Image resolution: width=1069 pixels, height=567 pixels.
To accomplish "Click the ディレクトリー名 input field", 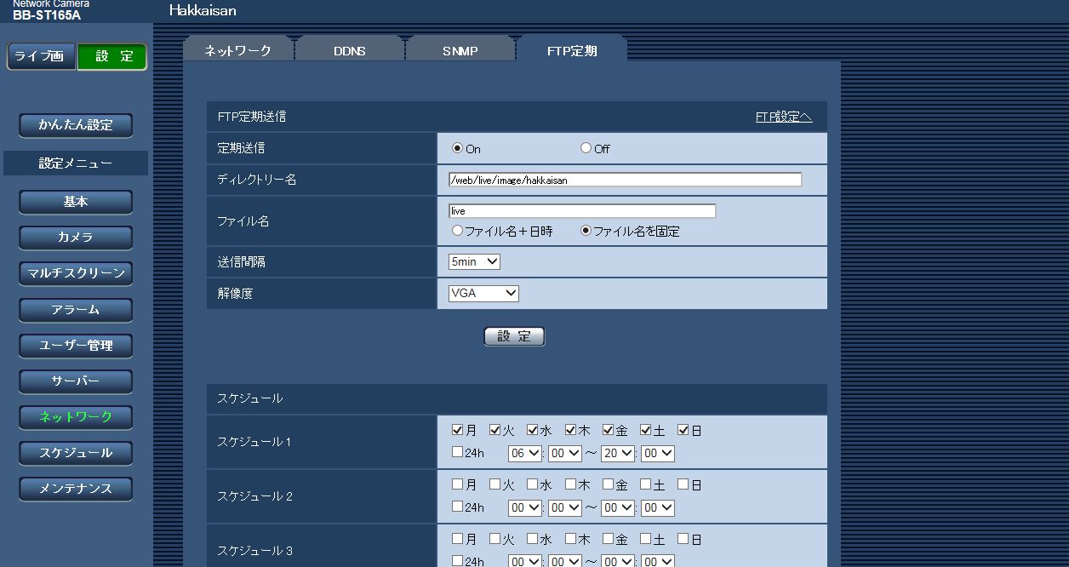I will pyautogui.click(x=625, y=180).
